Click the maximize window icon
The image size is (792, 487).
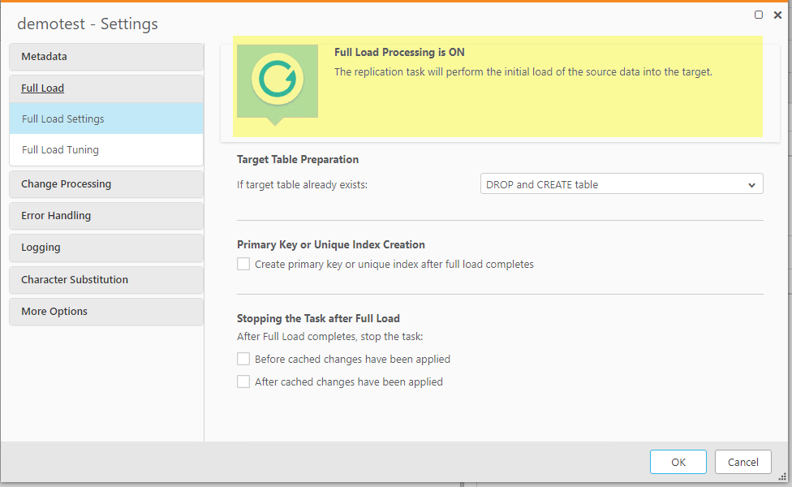click(758, 14)
